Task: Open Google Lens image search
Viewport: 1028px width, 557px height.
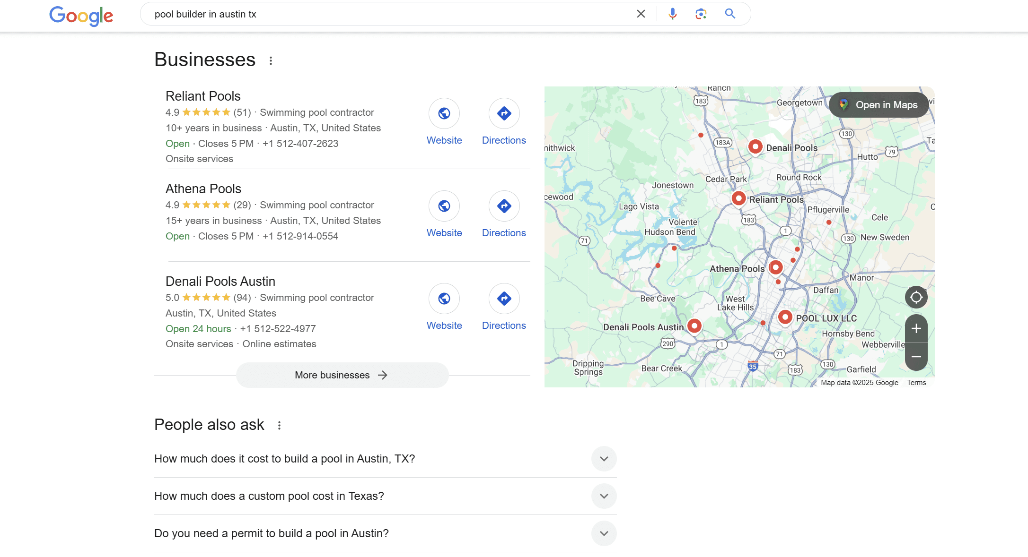Action: tap(701, 14)
